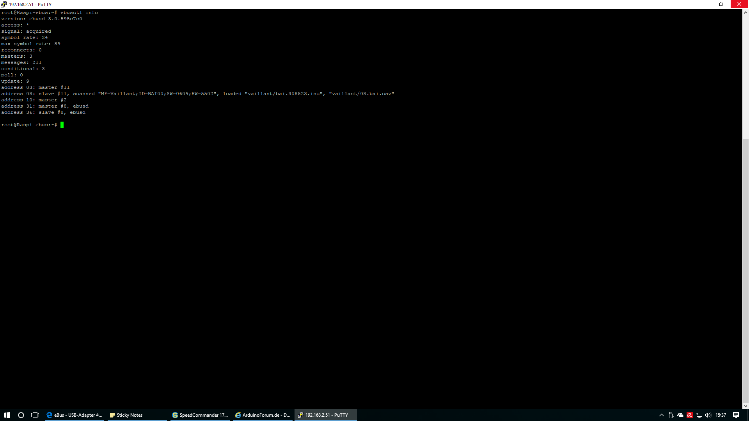Open OneDrive cloud tray icon
The image size is (749, 421).
(680, 415)
